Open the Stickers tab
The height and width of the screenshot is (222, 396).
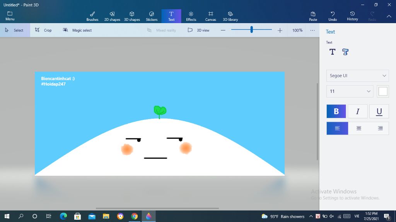pos(152,16)
